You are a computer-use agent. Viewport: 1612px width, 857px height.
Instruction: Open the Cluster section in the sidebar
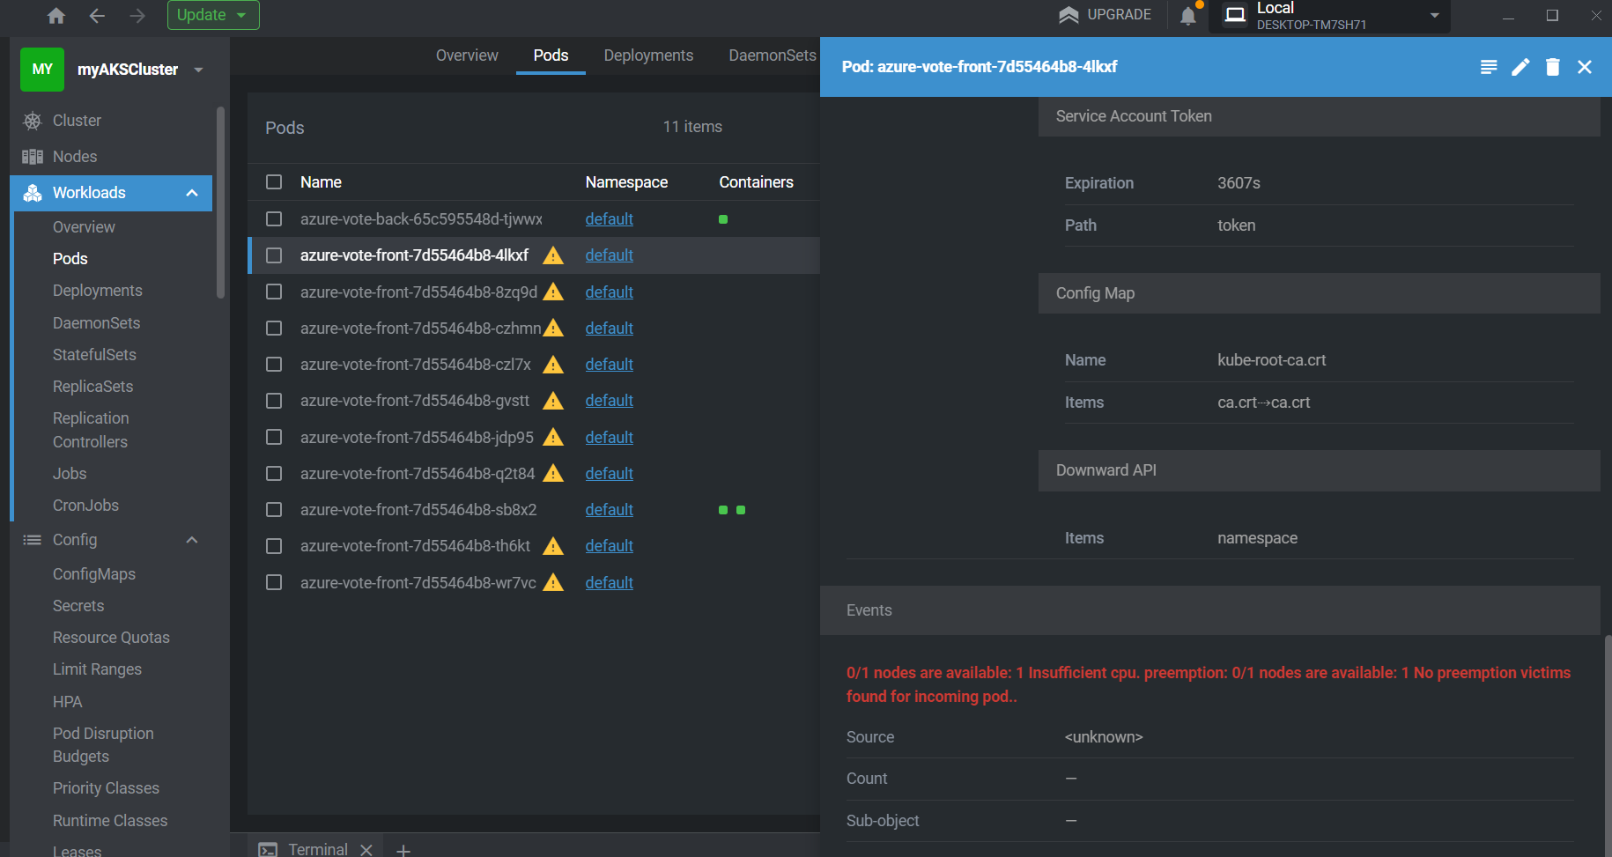76,120
